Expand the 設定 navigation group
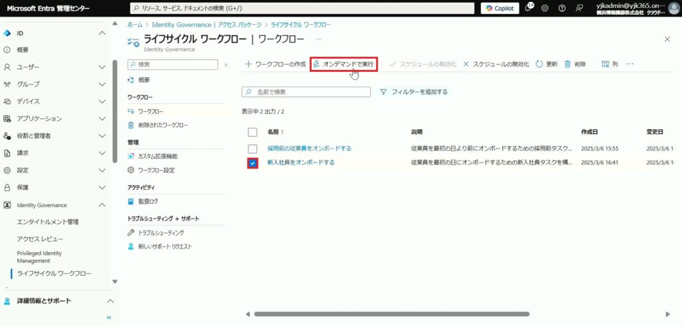682x325 pixels. click(102, 170)
